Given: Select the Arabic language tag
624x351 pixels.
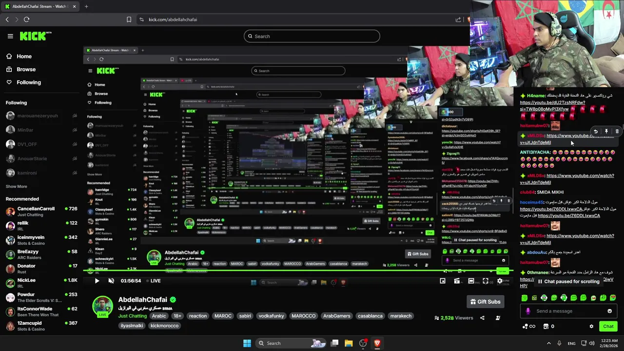Looking at the screenshot, I should pyautogui.click(x=159, y=316).
